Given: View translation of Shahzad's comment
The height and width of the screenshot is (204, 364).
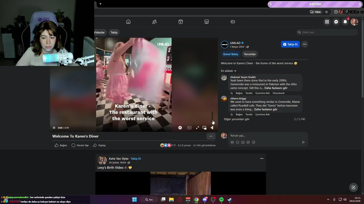Looking at the screenshot, I should click(262, 93).
